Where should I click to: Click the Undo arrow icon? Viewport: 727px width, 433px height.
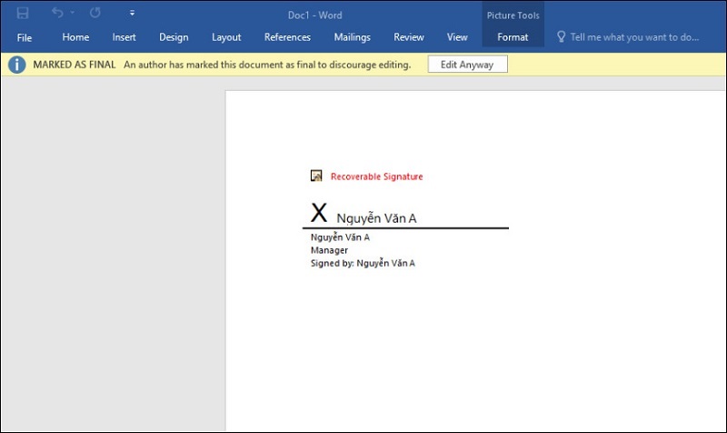click(58, 14)
